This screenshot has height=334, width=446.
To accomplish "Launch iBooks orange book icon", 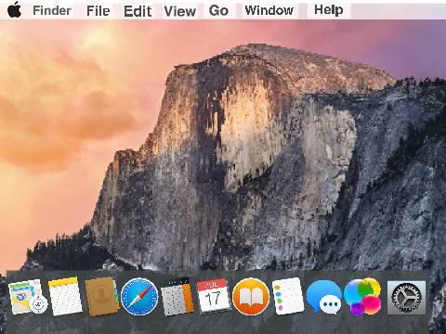I will click(251, 297).
